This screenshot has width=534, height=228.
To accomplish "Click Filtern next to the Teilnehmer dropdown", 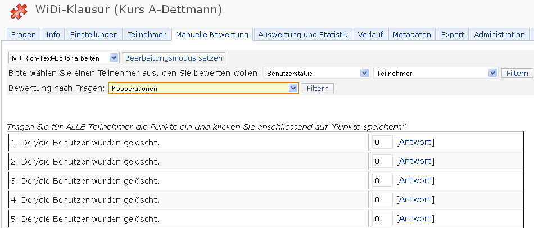I will click(x=517, y=73).
